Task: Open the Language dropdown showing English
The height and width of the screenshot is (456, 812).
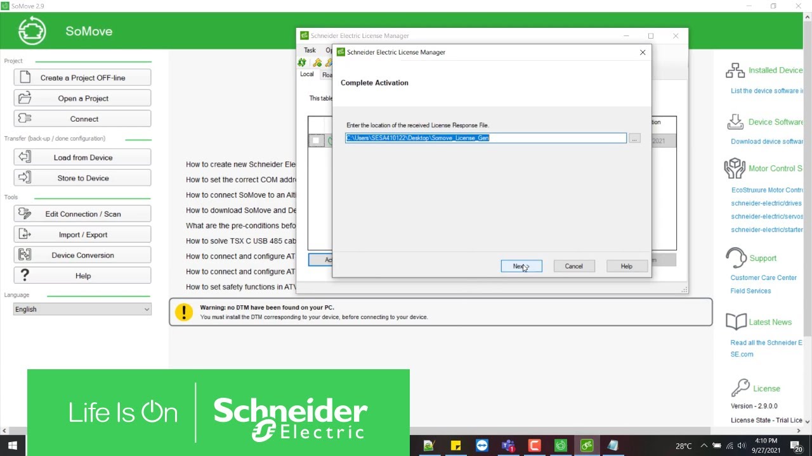Action: [x=82, y=309]
